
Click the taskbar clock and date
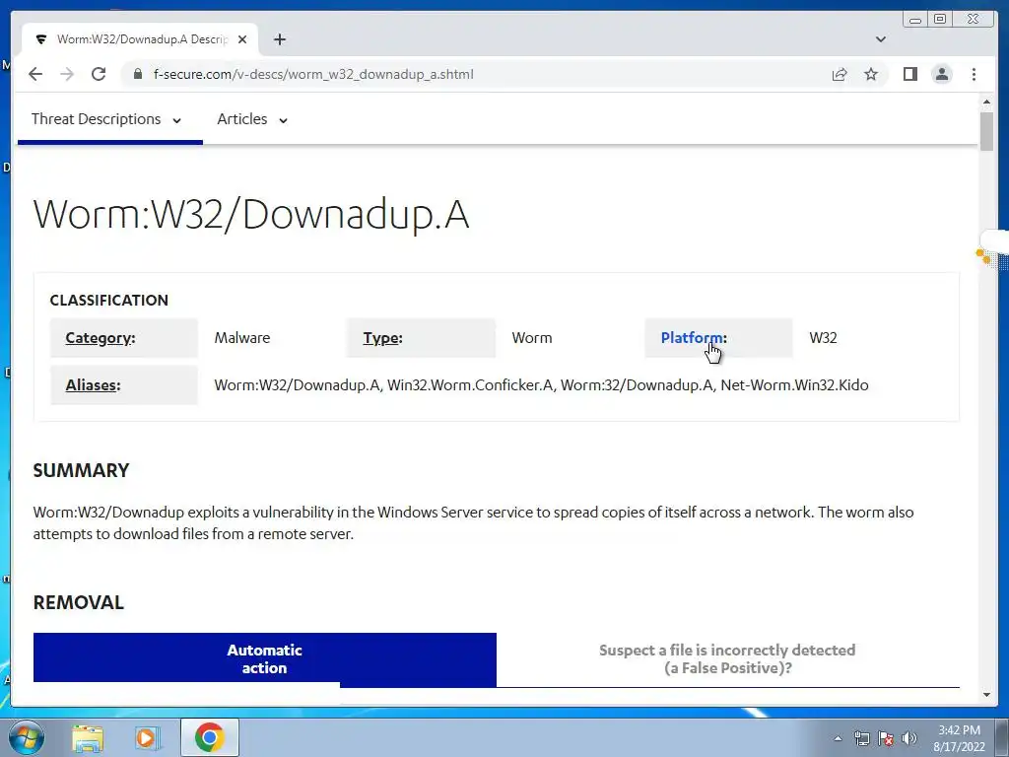[959, 738]
